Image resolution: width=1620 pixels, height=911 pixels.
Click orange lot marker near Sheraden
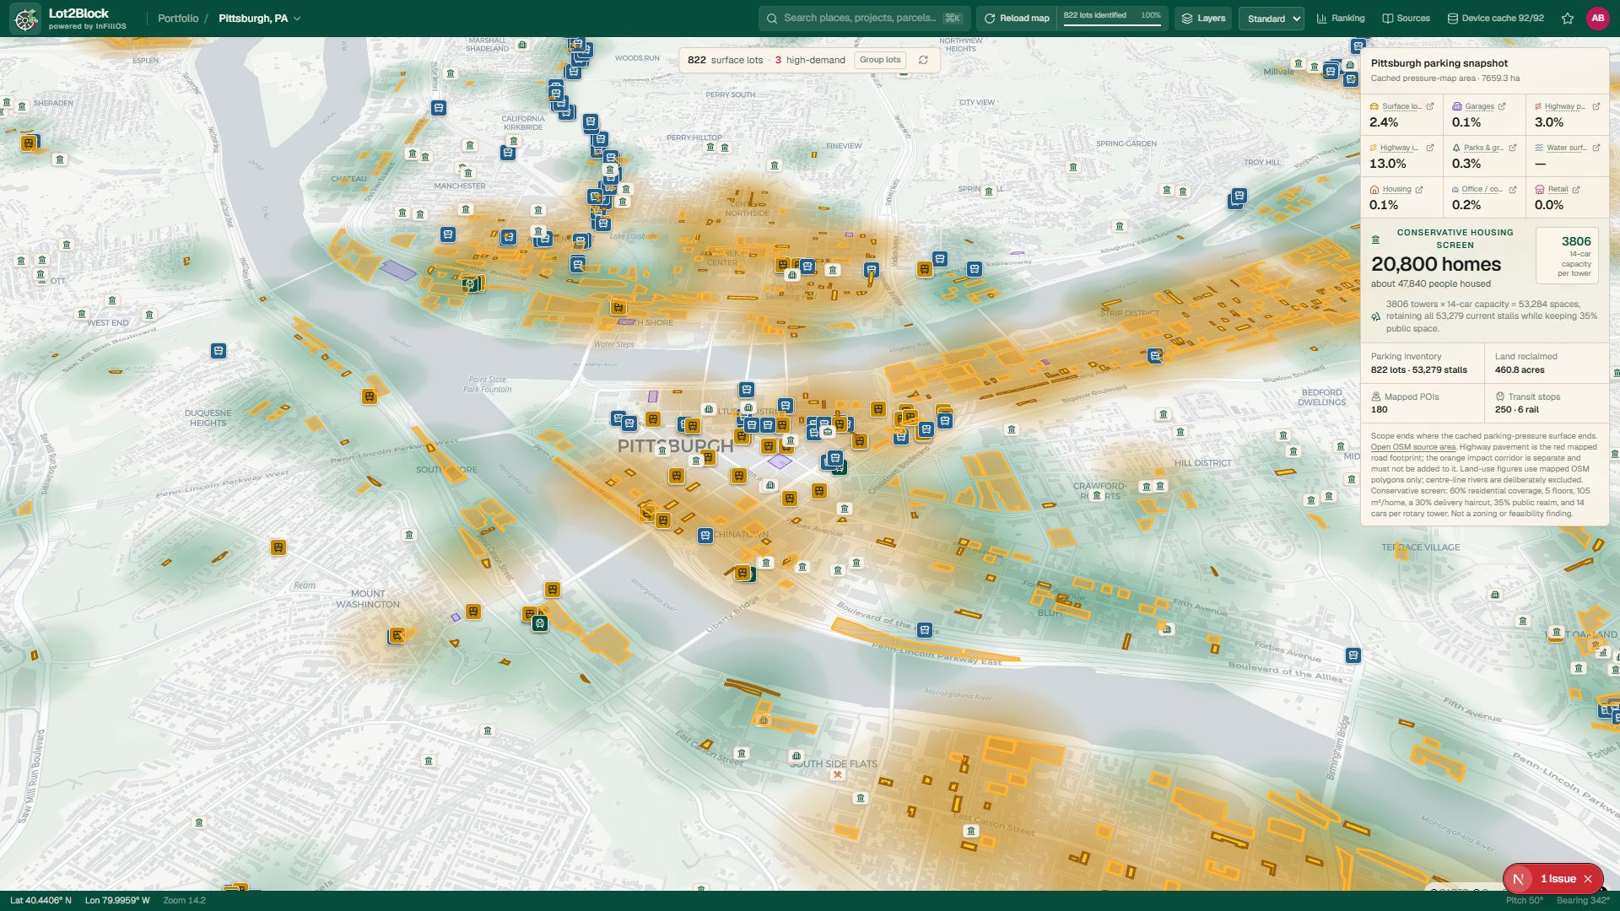pos(30,143)
